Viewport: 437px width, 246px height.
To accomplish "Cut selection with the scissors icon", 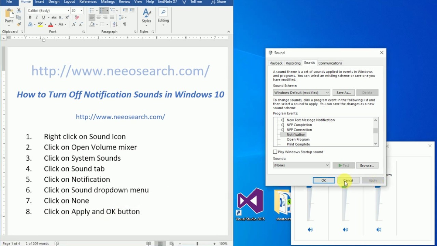I will (19, 11).
